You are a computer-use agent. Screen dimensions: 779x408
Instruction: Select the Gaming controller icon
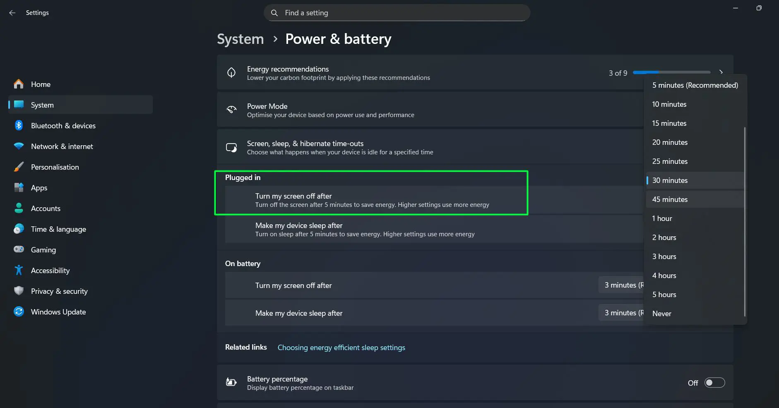pos(19,250)
